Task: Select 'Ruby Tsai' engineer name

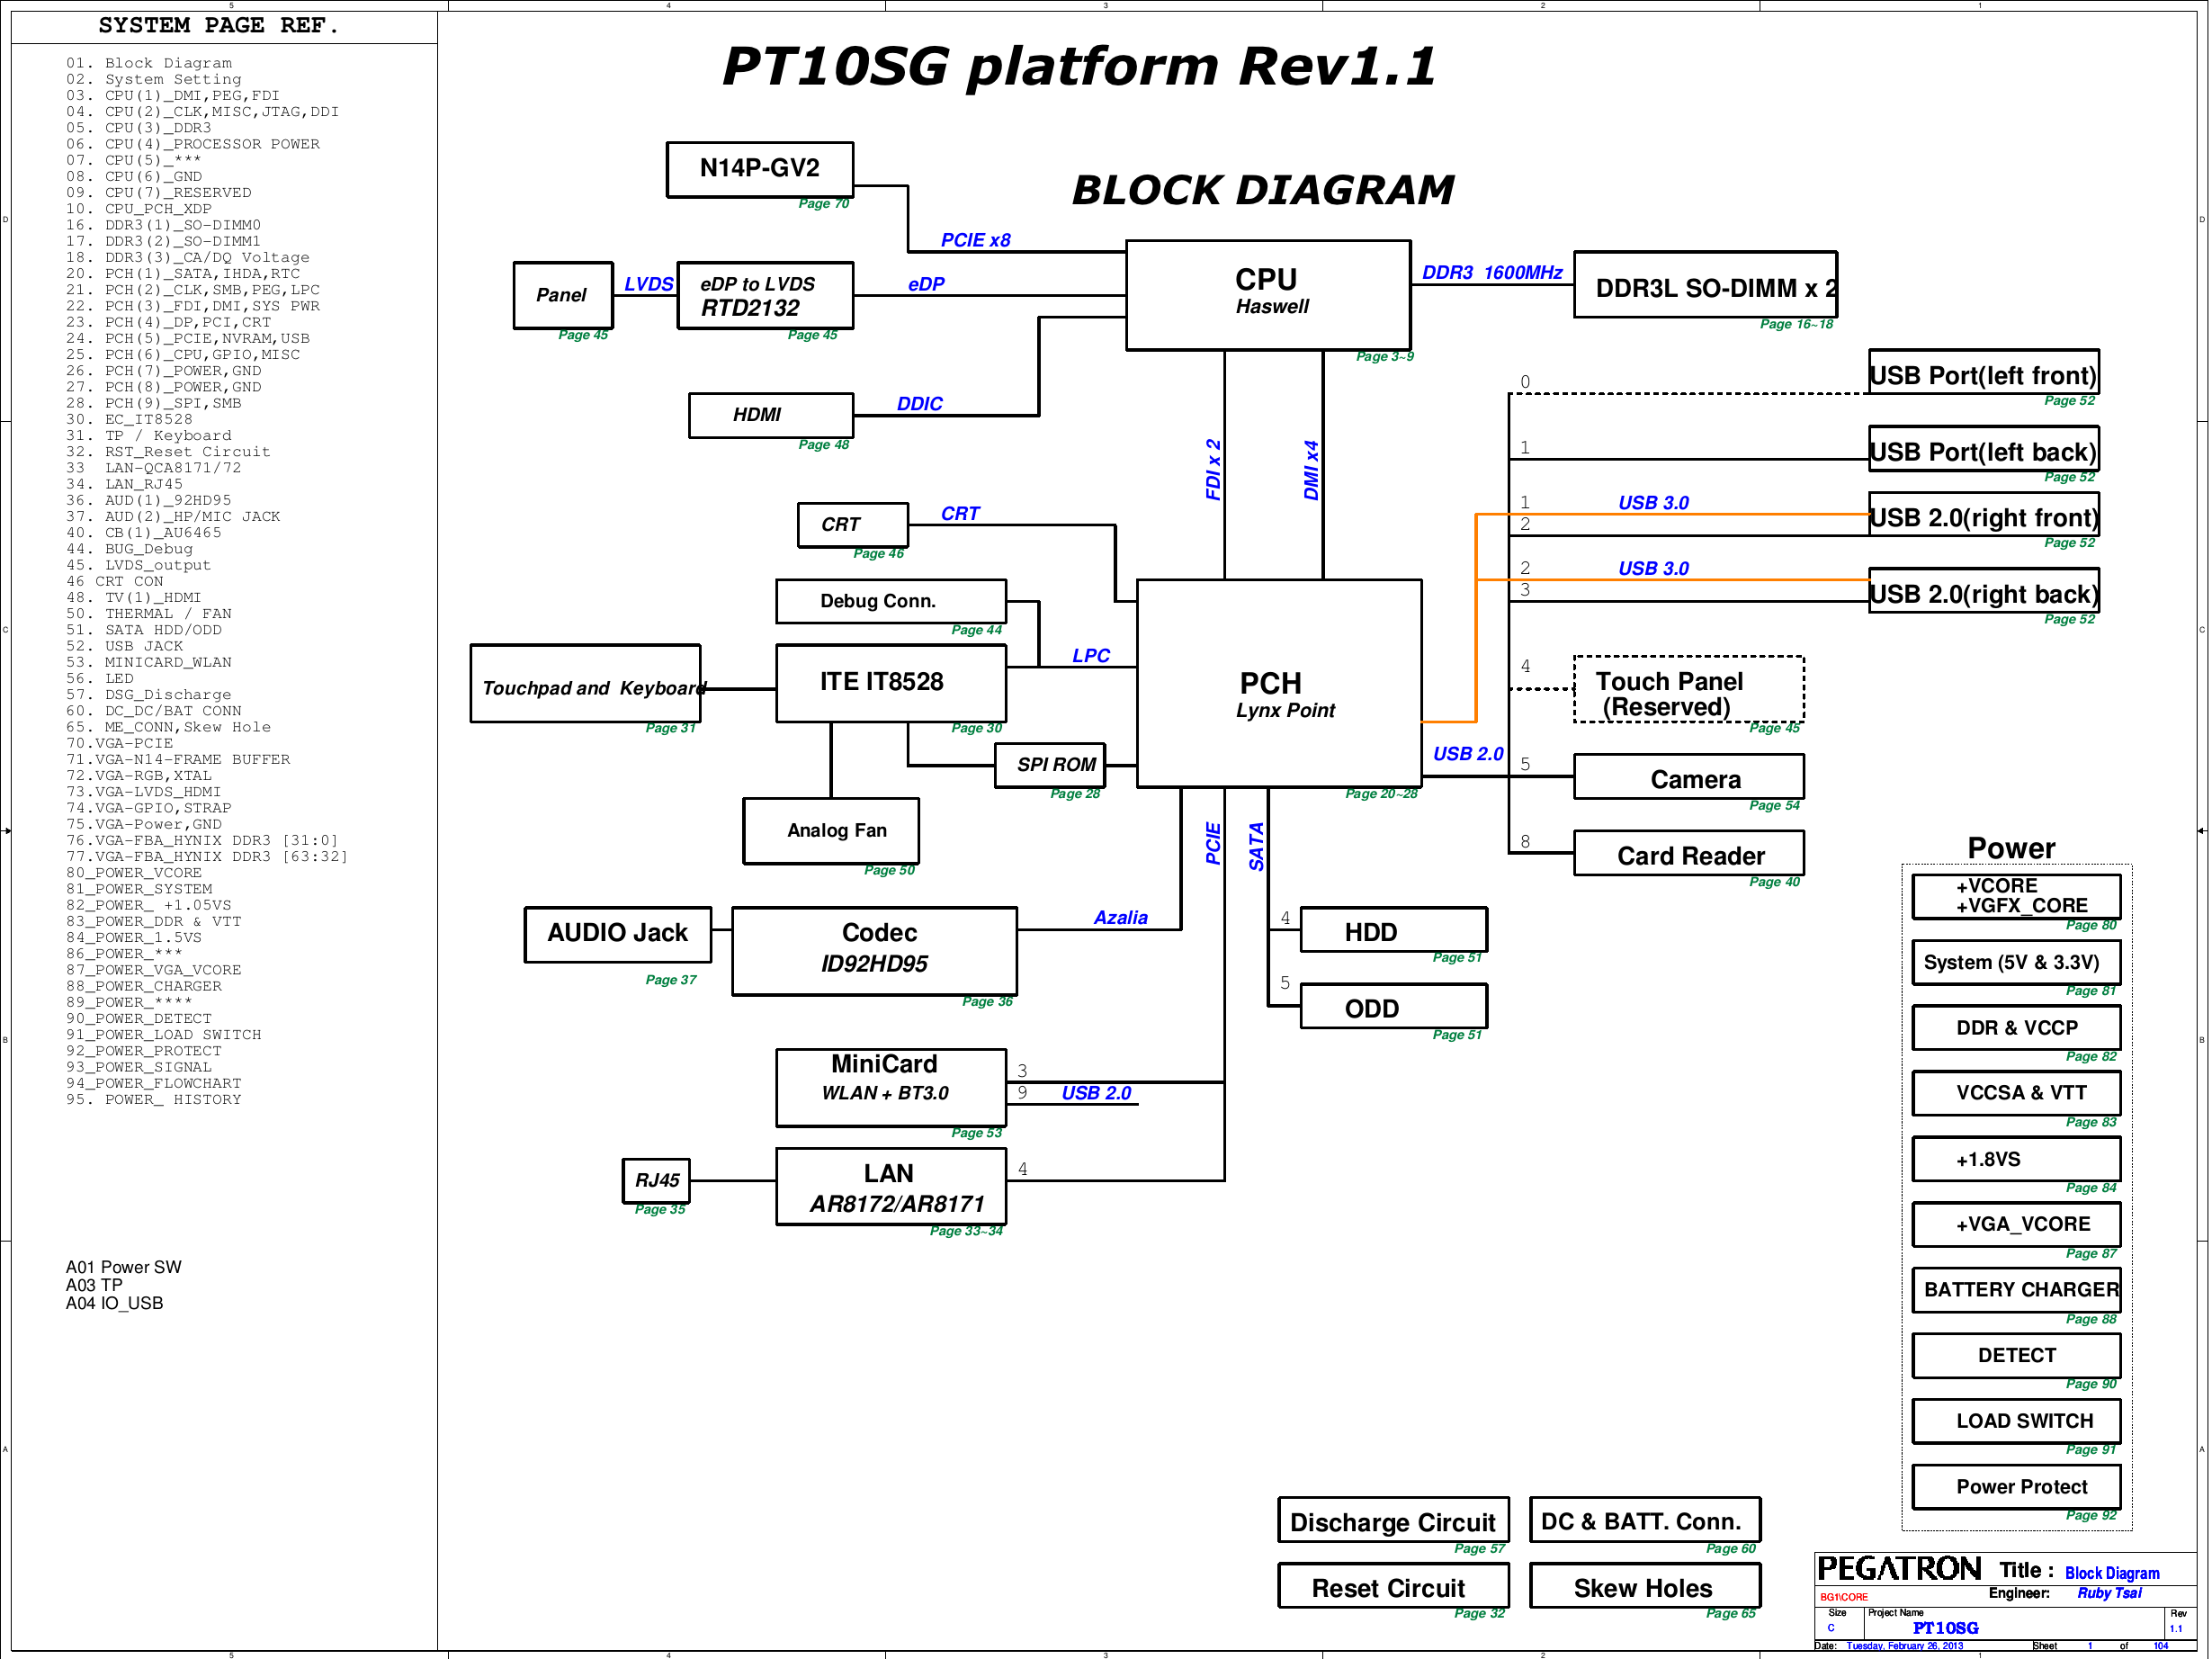Action: click(x=2109, y=1593)
